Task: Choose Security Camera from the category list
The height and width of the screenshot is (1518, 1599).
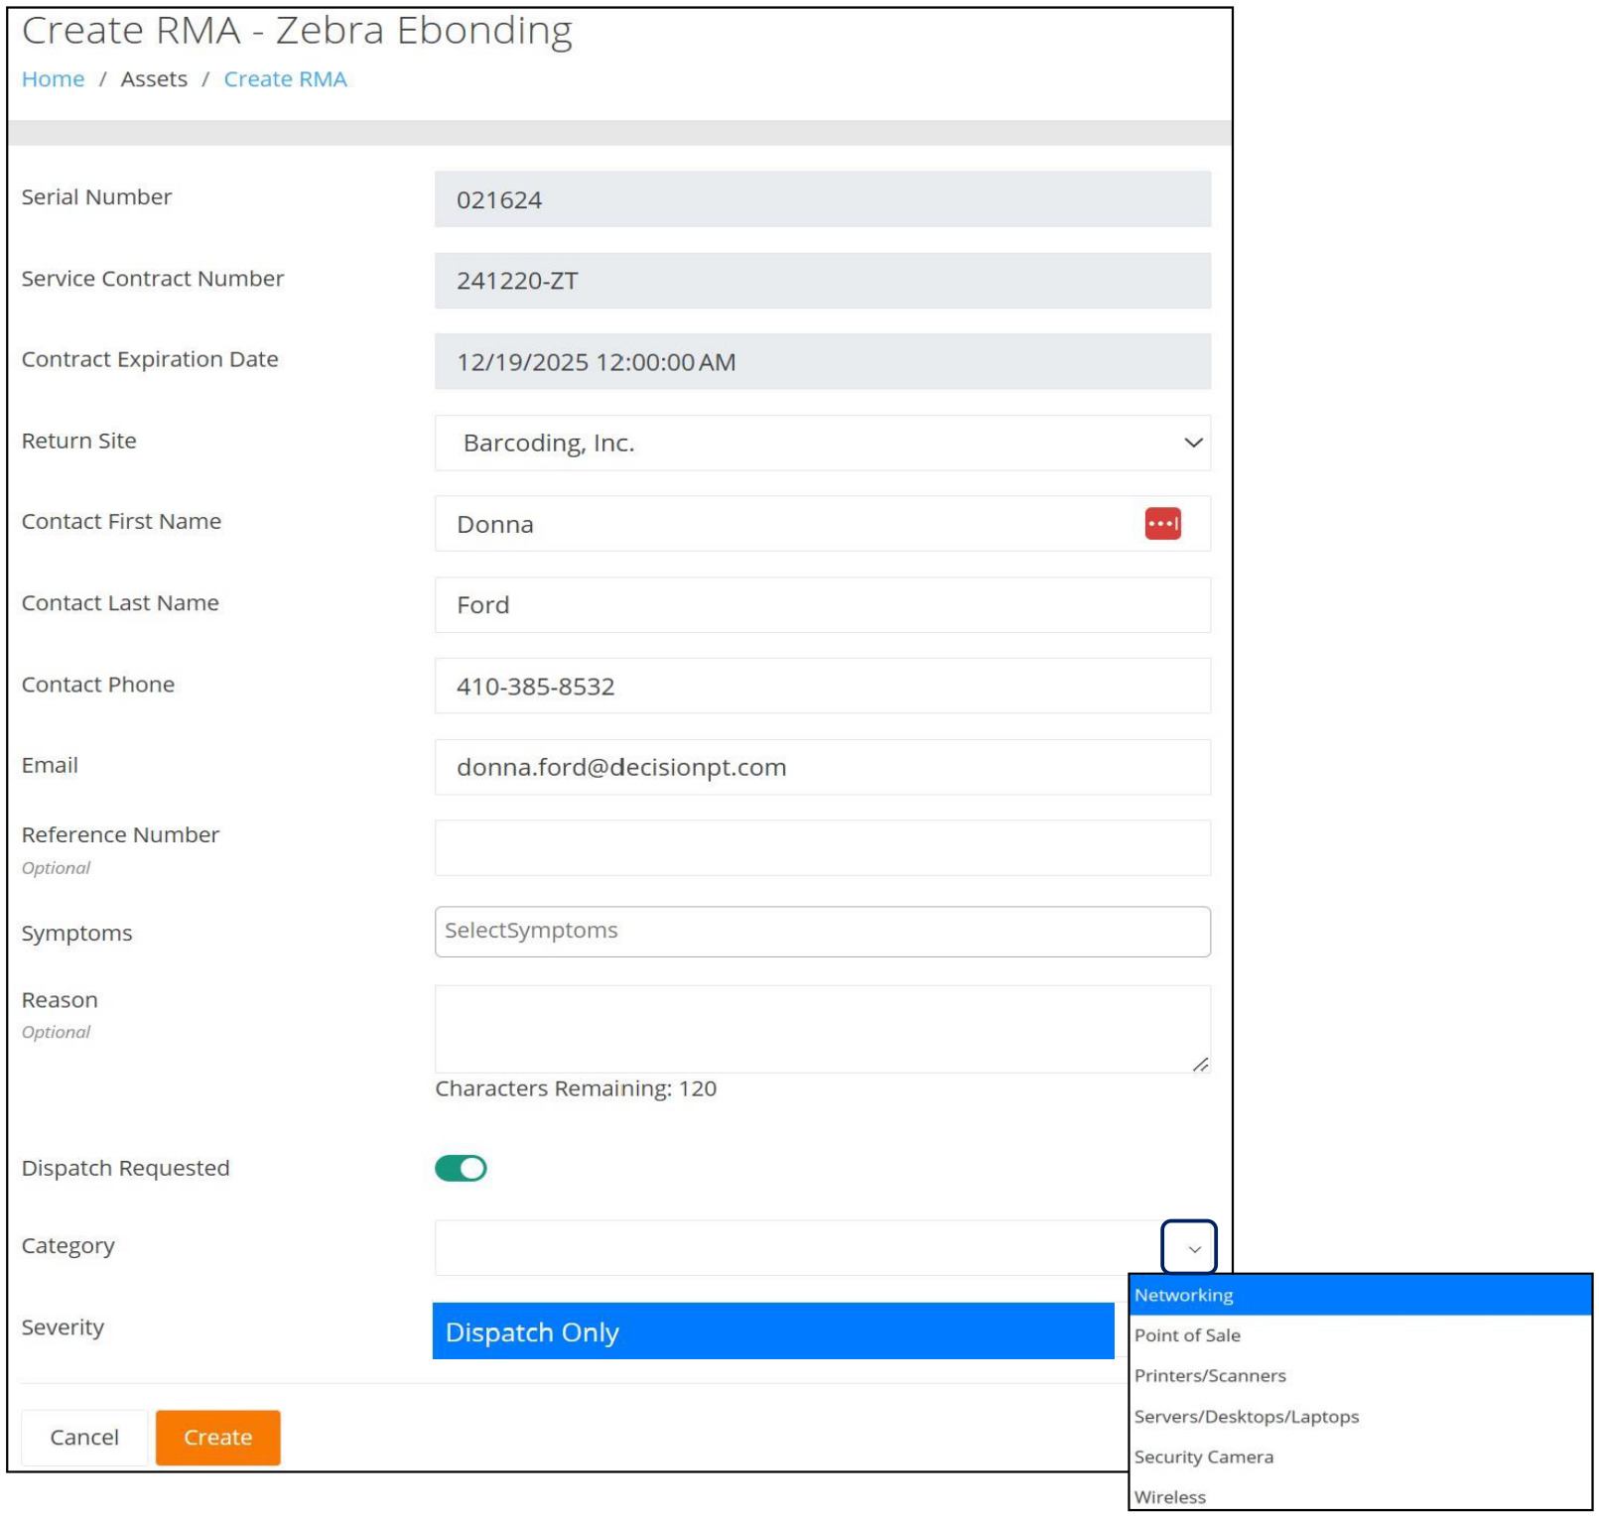Action: (x=1360, y=1456)
